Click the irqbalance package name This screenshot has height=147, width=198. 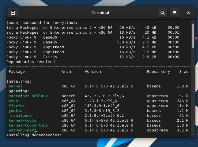[x=20, y=116]
